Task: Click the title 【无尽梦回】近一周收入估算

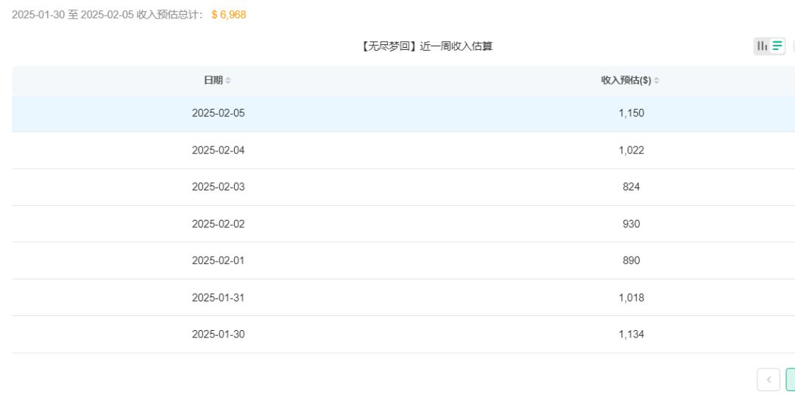Action: 426,46
